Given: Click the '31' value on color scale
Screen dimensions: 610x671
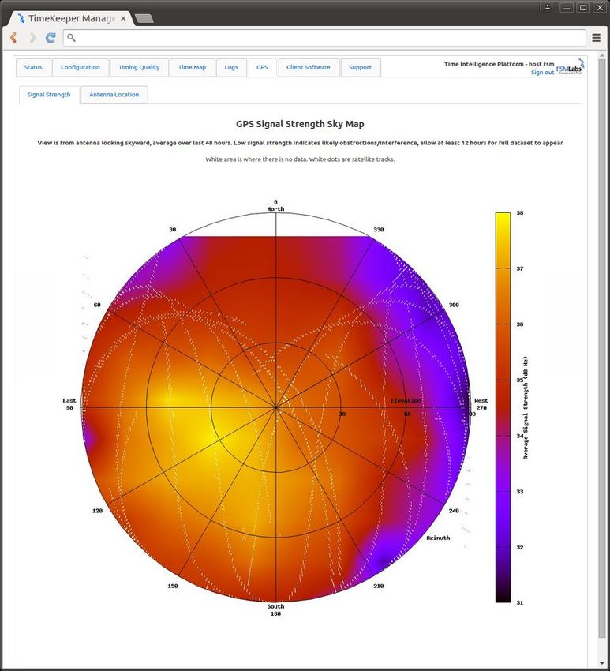Looking at the screenshot, I should pos(520,602).
